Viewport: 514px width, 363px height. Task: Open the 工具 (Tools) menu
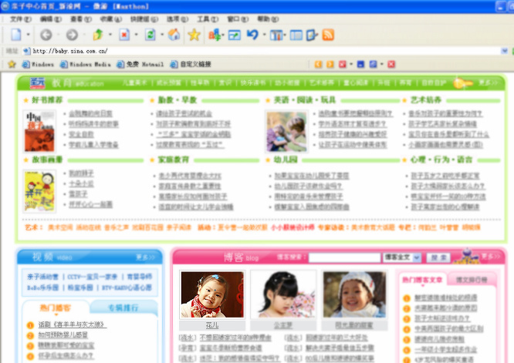pyautogui.click(x=203, y=18)
